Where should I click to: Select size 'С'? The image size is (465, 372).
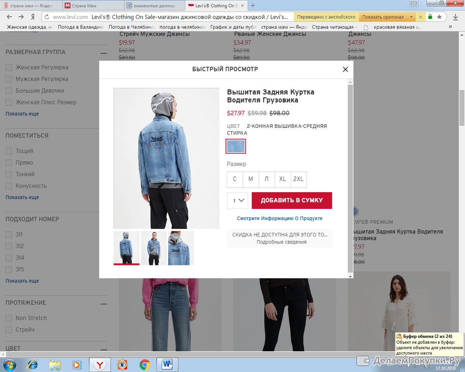[x=235, y=179]
